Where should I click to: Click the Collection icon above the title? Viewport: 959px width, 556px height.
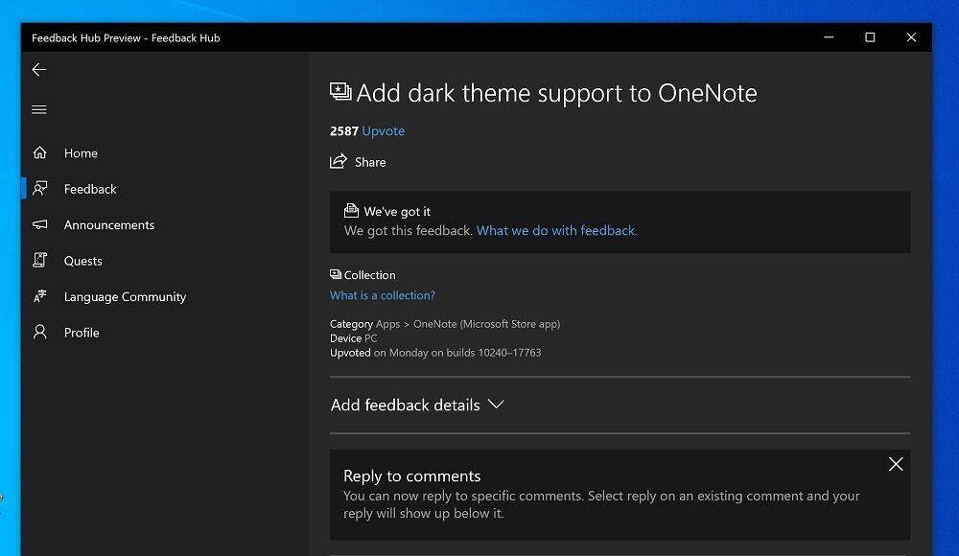[335, 274]
